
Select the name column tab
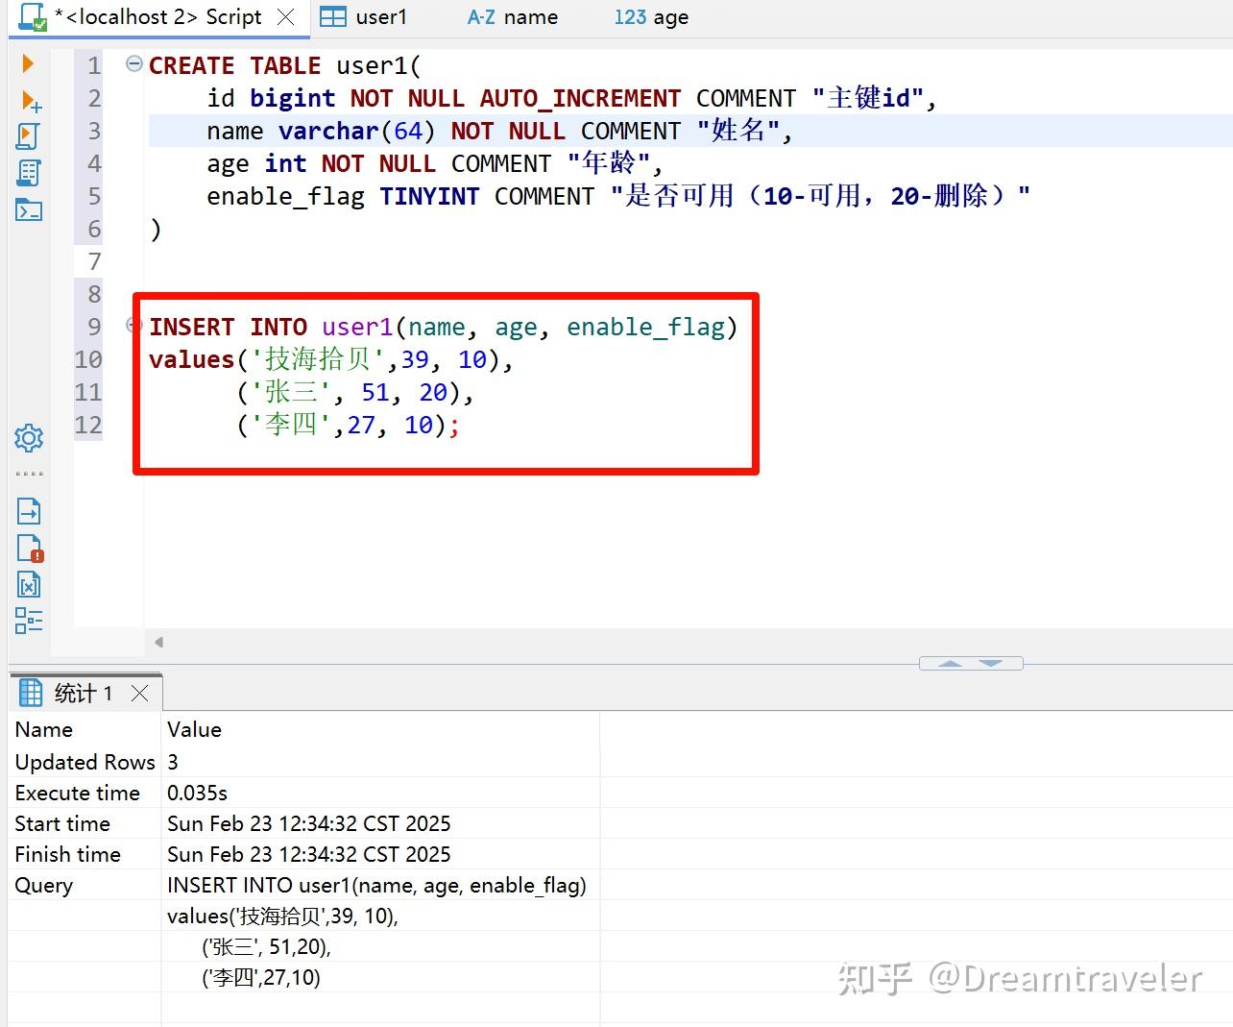[x=514, y=16]
